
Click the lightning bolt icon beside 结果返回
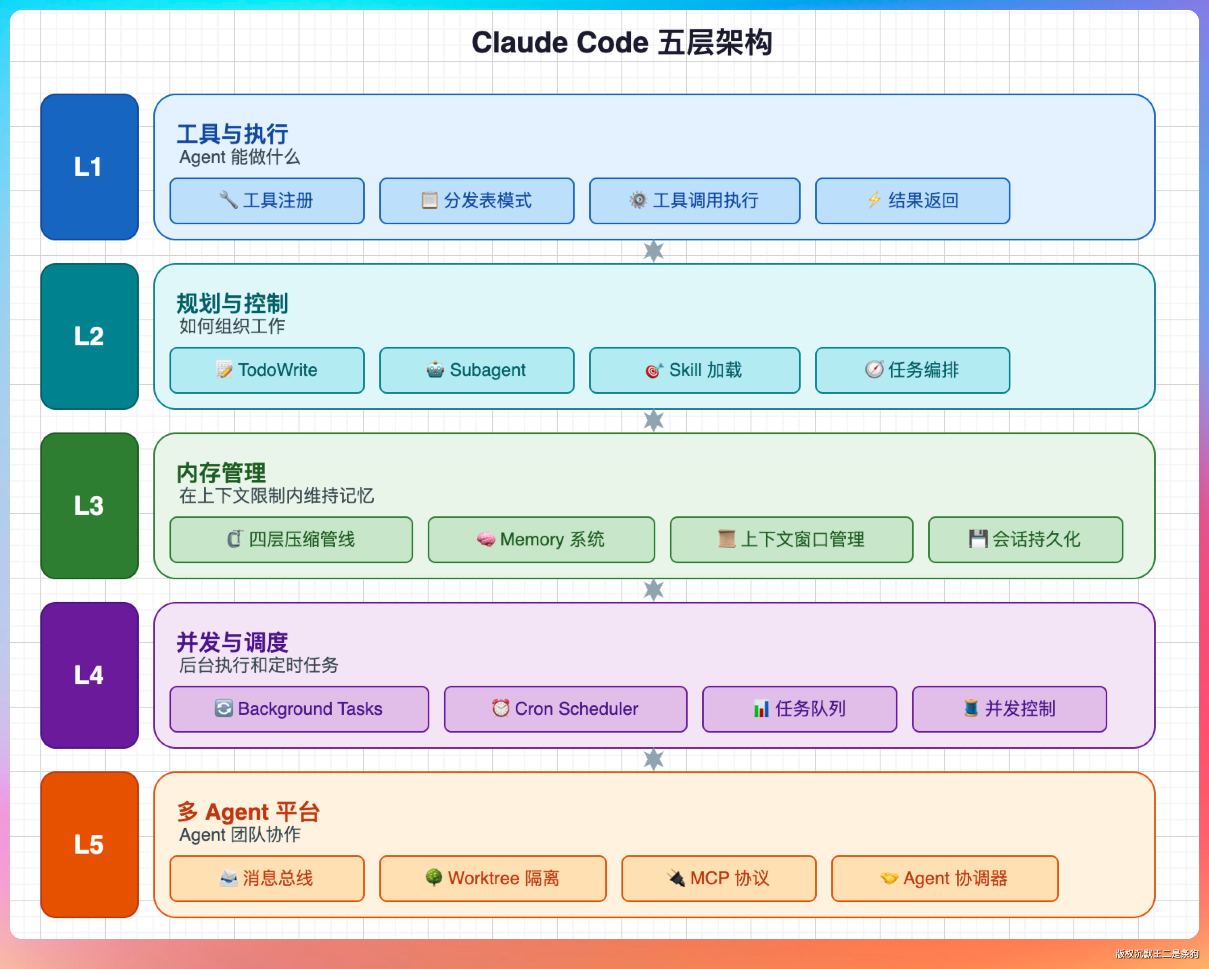(x=874, y=200)
